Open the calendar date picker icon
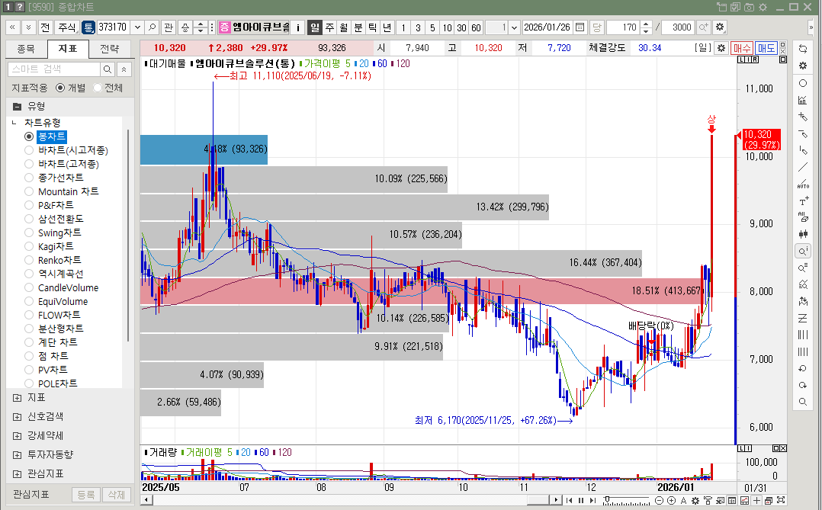Screen dimensions: 822x510 pyautogui.click(x=580, y=27)
